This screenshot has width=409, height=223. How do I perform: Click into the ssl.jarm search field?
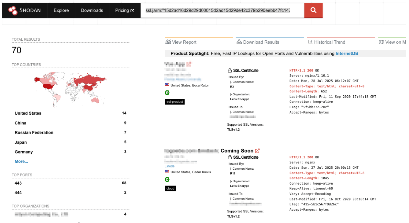tap(222, 10)
